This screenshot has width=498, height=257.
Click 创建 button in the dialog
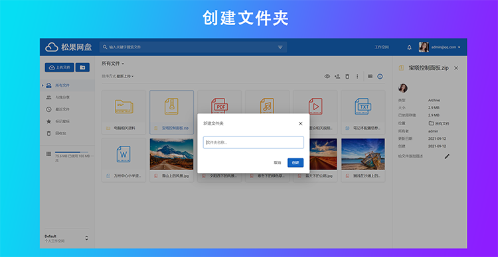pyautogui.click(x=295, y=162)
